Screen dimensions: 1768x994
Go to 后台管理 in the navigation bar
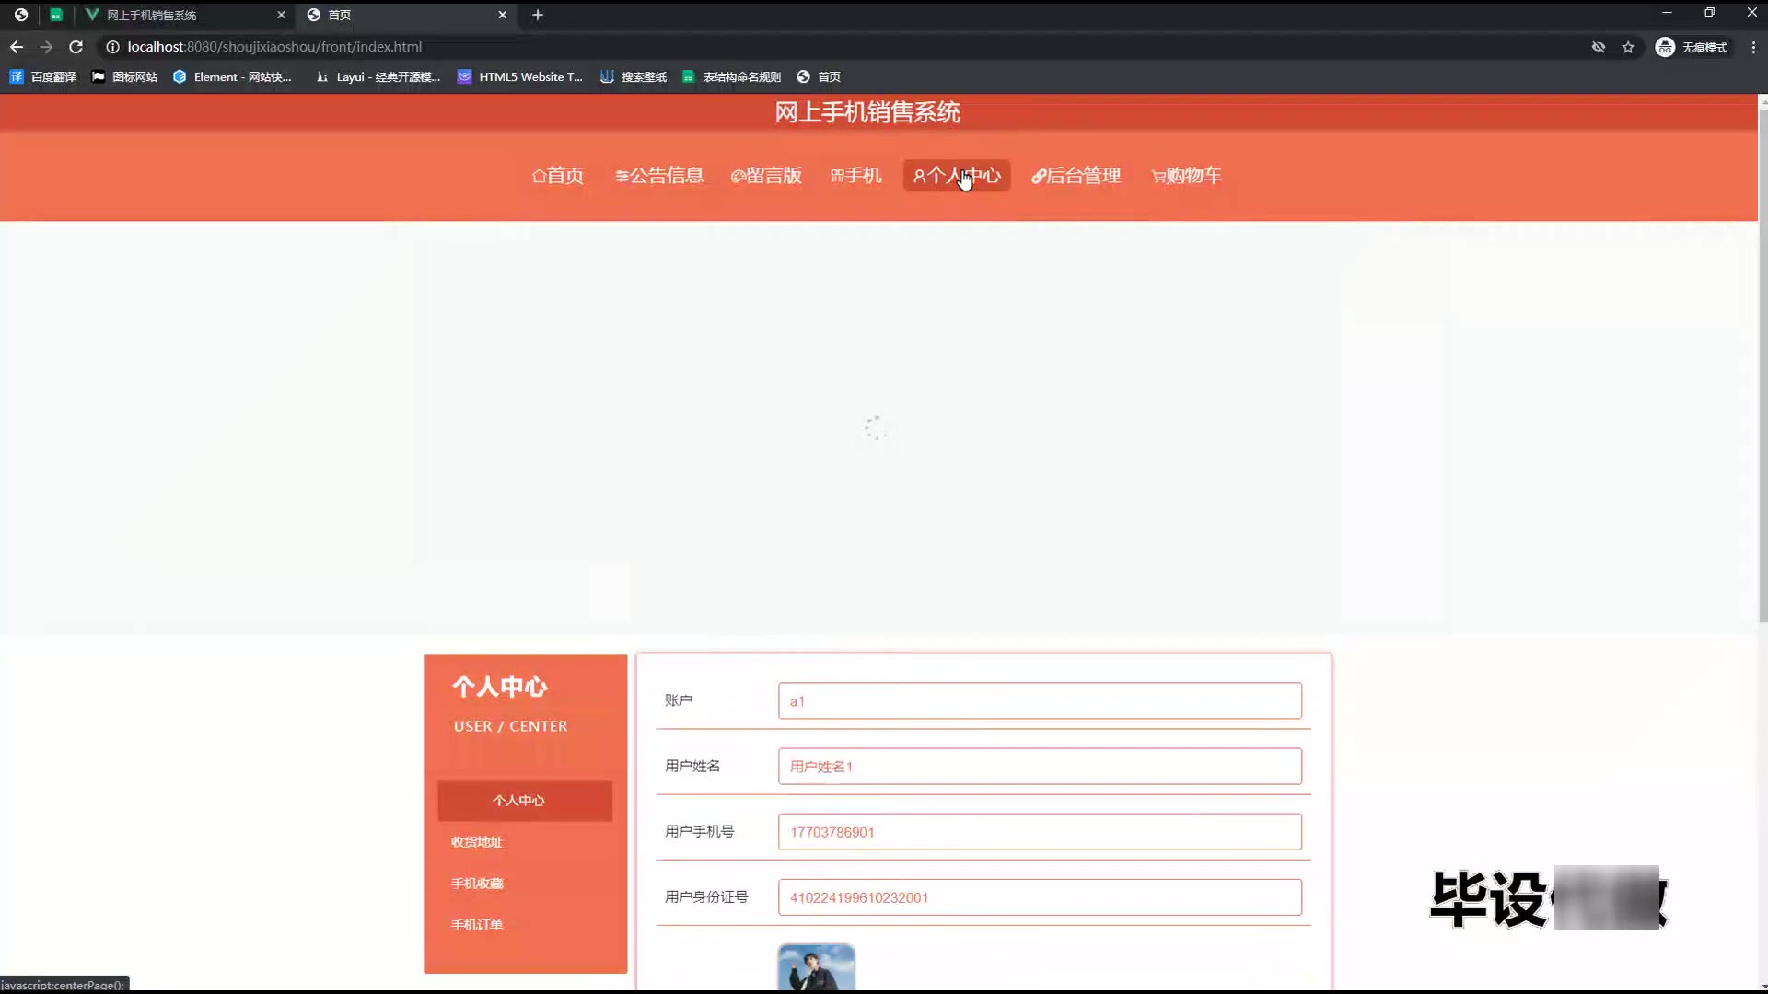pos(1076,176)
